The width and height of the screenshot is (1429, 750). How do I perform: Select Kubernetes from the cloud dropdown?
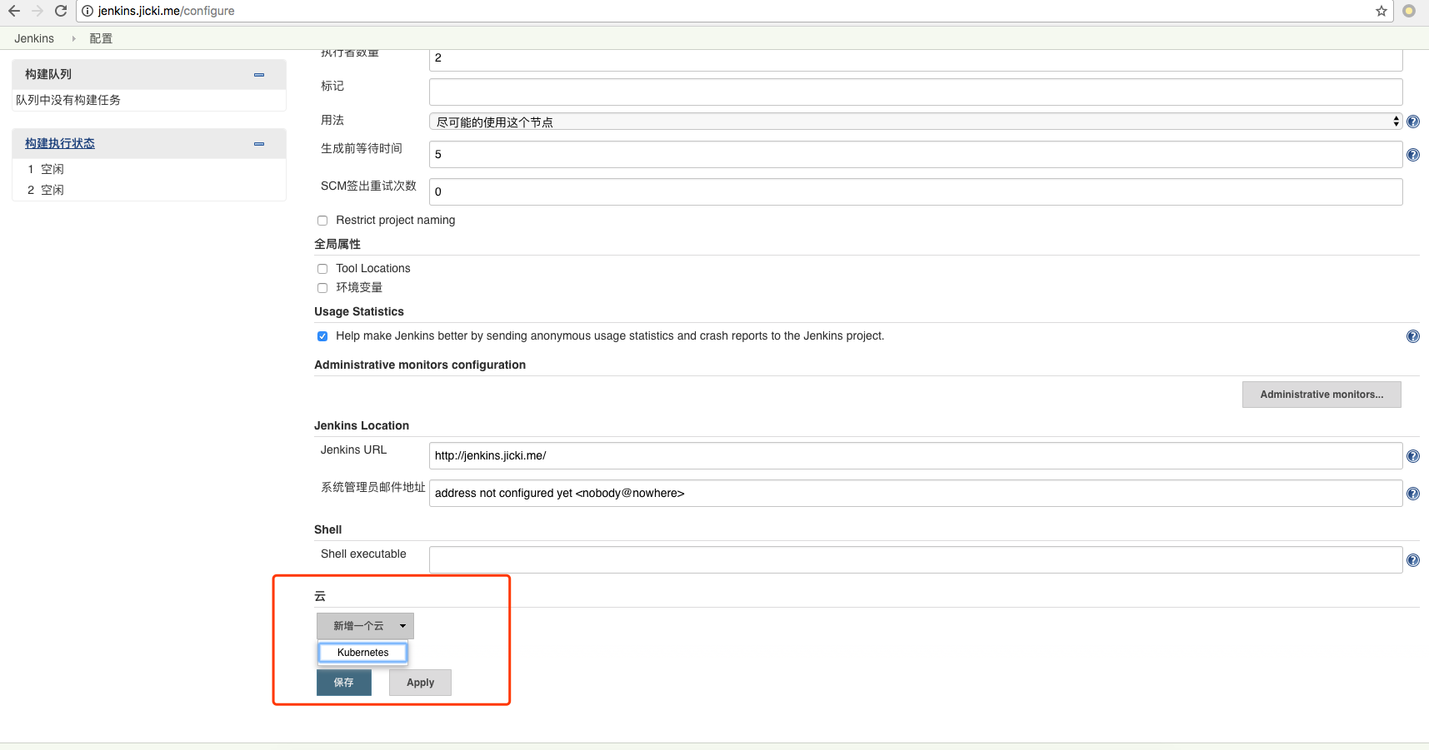point(362,653)
